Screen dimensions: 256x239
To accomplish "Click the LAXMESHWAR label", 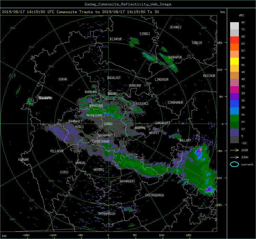I will pyautogui.click(x=101, y=142).
